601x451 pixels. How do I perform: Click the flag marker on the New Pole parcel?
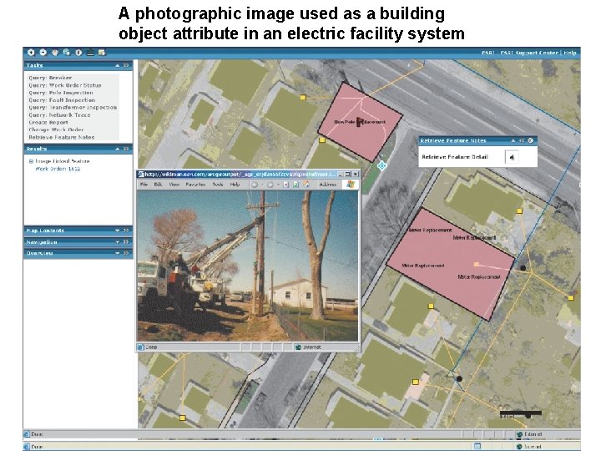pyautogui.click(x=360, y=122)
